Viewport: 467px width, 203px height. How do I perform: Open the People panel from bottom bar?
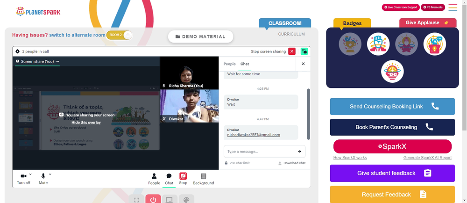point(154,179)
